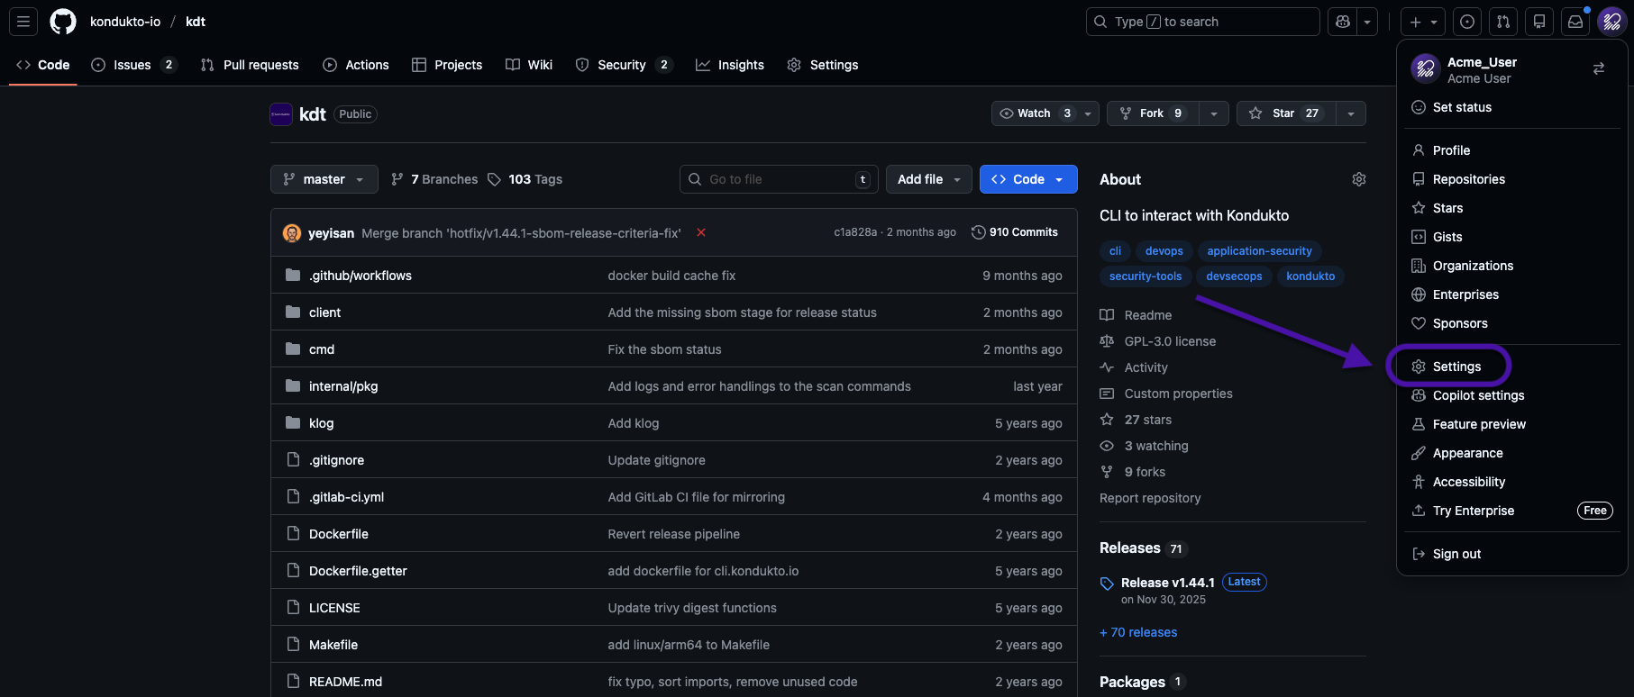Click the user avatar in top right
This screenshot has width=1634, height=697.
pyautogui.click(x=1611, y=22)
